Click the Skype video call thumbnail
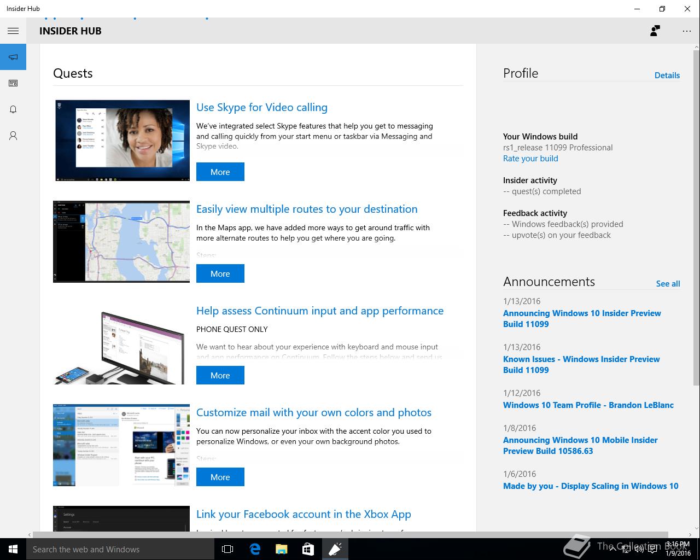 (x=121, y=140)
